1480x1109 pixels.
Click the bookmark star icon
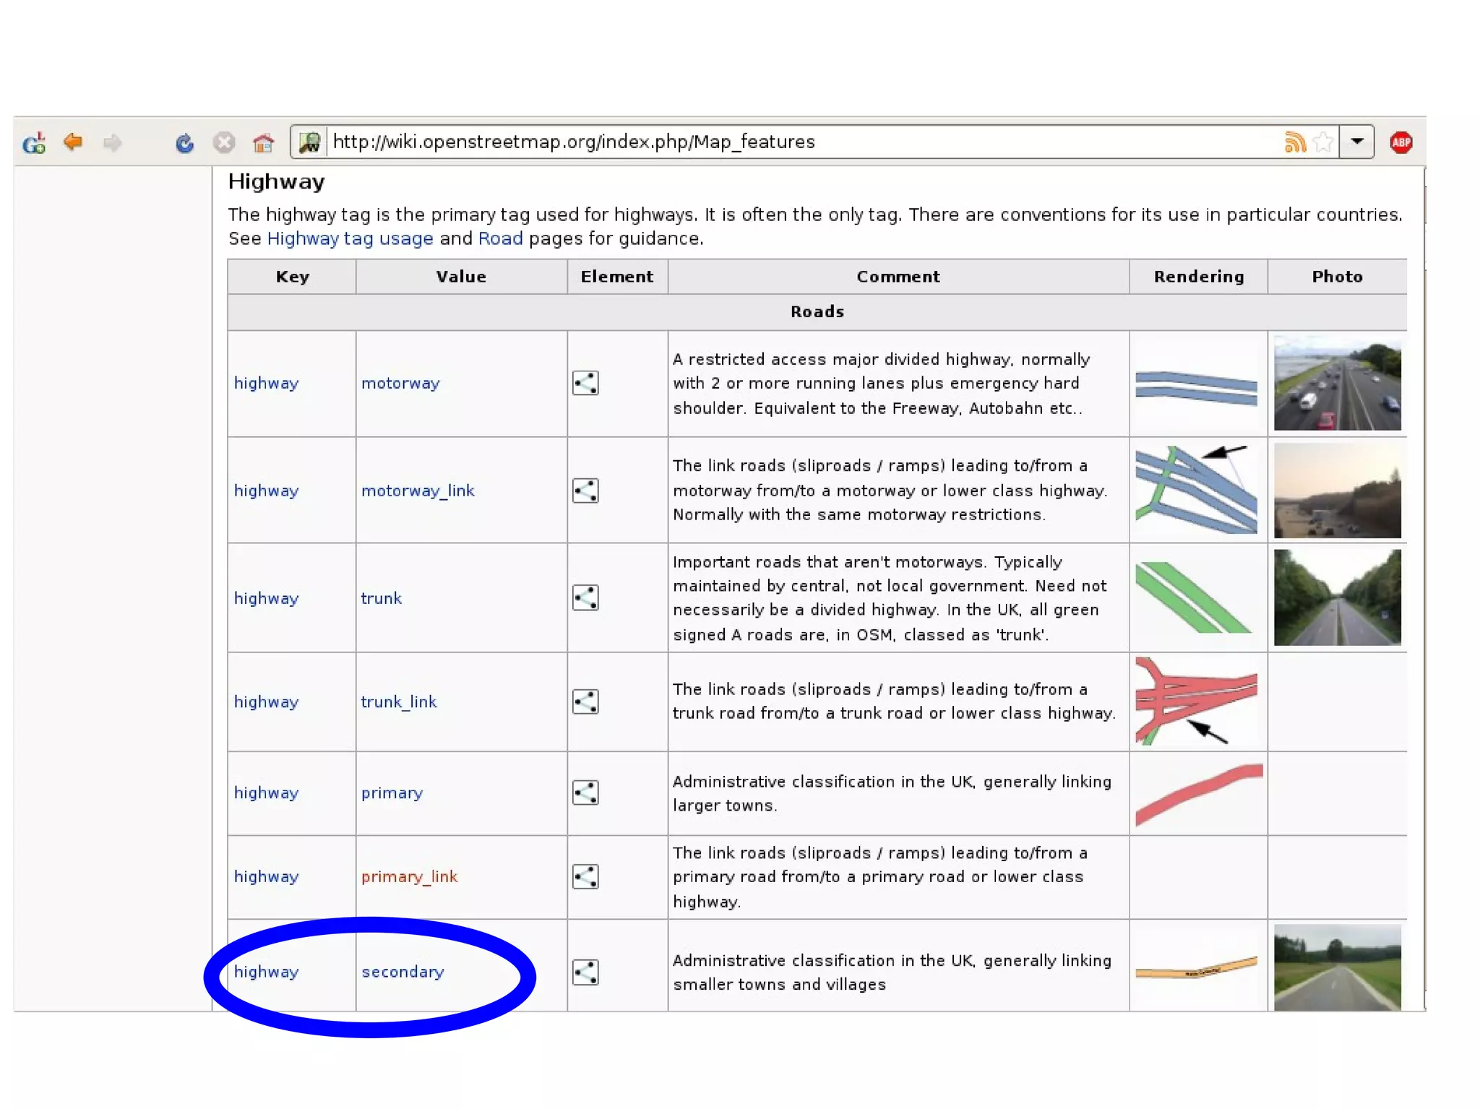(x=1323, y=142)
